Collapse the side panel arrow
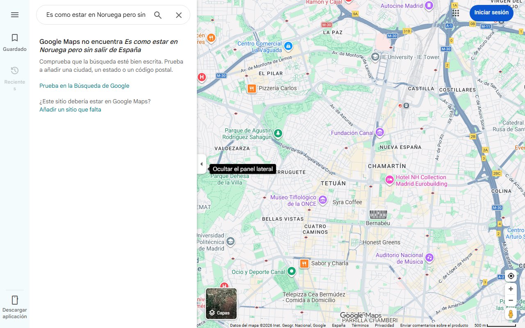The image size is (525, 328). pyautogui.click(x=201, y=164)
